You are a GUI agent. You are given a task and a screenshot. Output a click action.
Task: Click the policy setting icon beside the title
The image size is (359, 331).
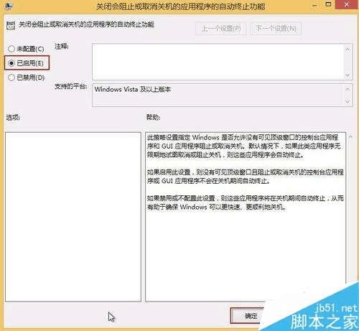[x=11, y=25]
